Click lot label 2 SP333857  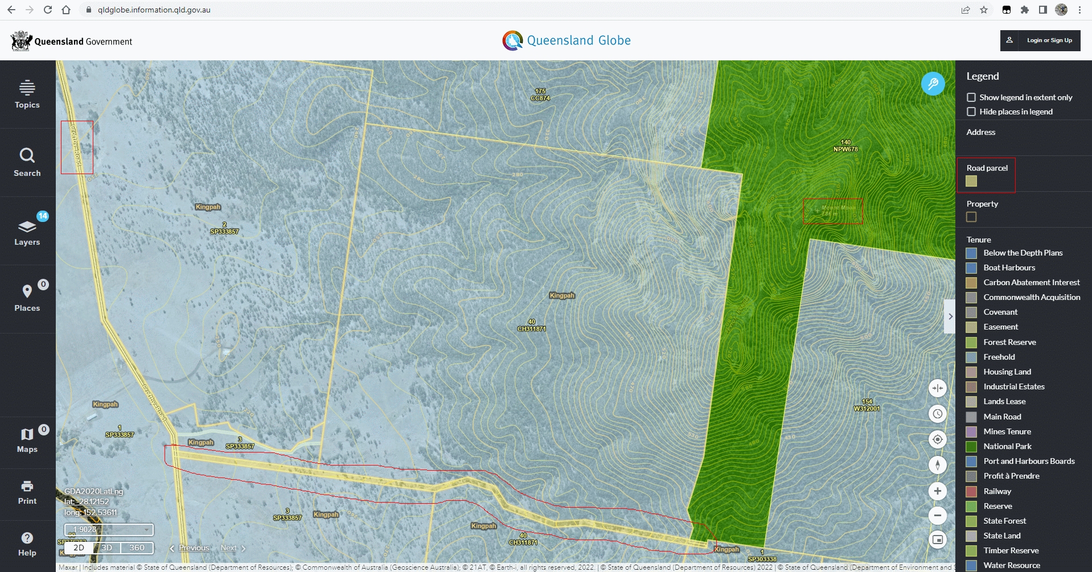tap(224, 228)
